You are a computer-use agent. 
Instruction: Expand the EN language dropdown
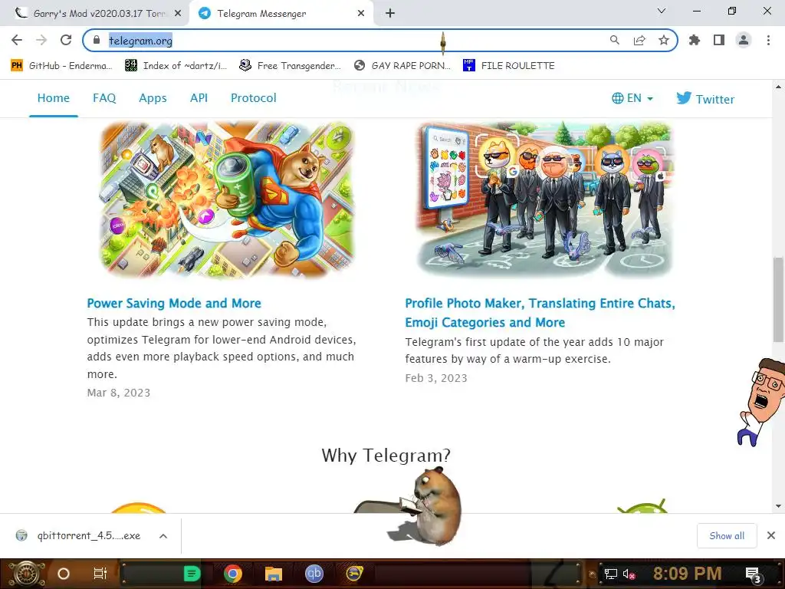point(632,98)
